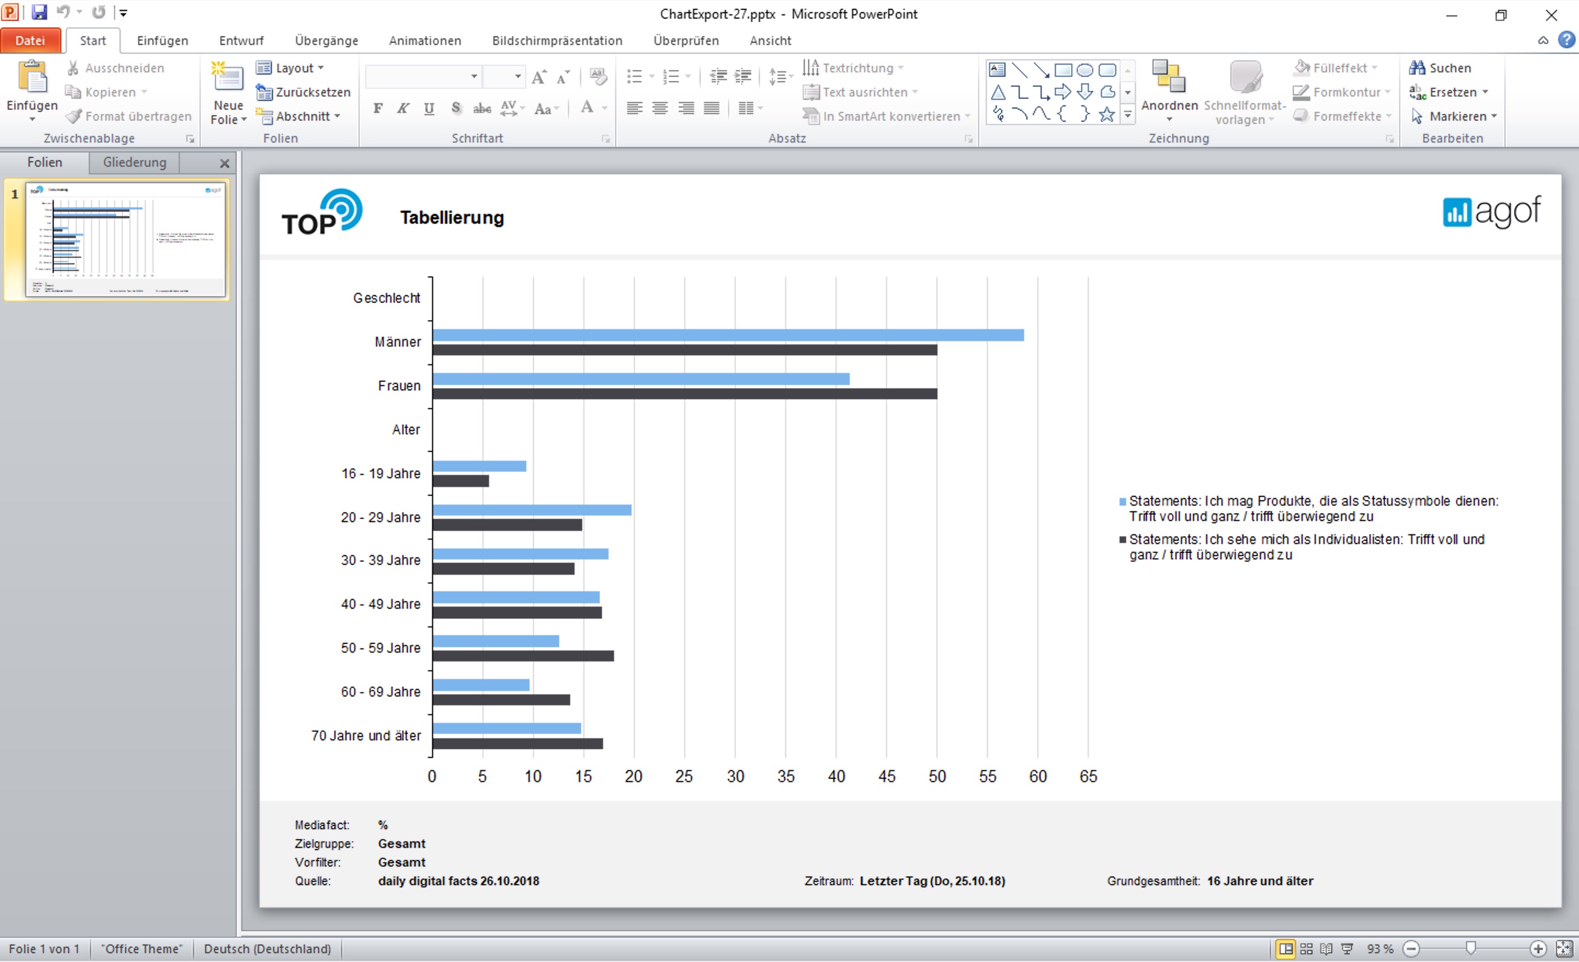The height and width of the screenshot is (962, 1579).
Task: Open the Abschnitt dropdown
Action: pos(298,116)
